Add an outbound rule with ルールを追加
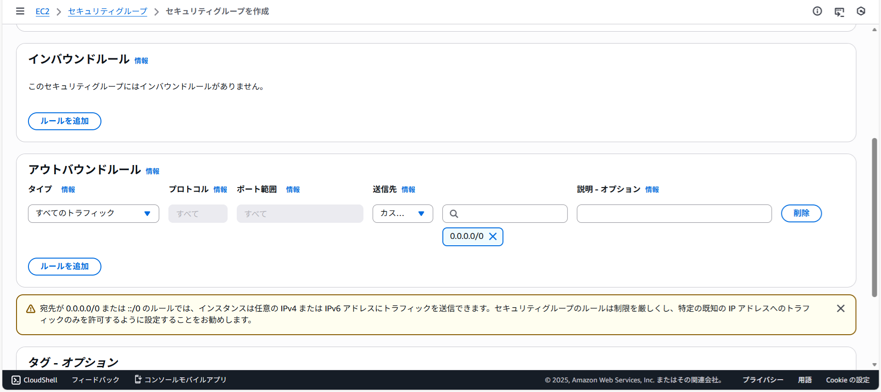 point(65,266)
